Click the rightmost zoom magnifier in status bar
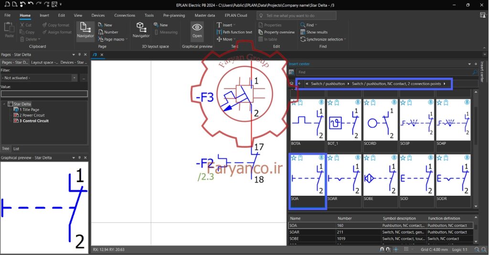 [x=484, y=249]
